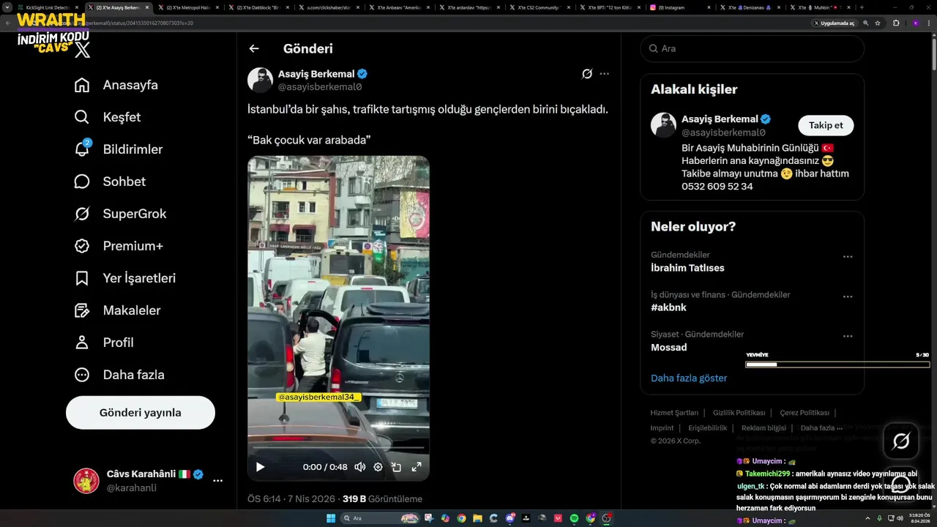Open Premium+ subscription page
This screenshot has width=937, height=527.
pyautogui.click(x=118, y=246)
